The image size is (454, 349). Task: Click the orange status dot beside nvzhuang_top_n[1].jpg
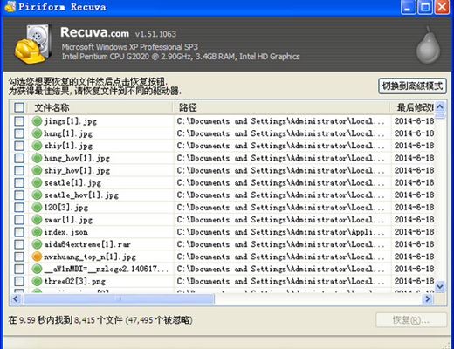coord(37,257)
